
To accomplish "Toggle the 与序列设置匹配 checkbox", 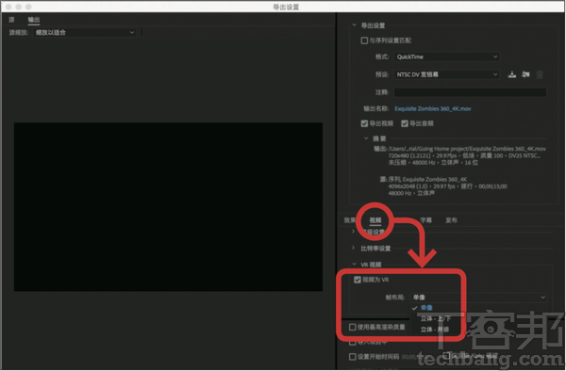I will [364, 40].
